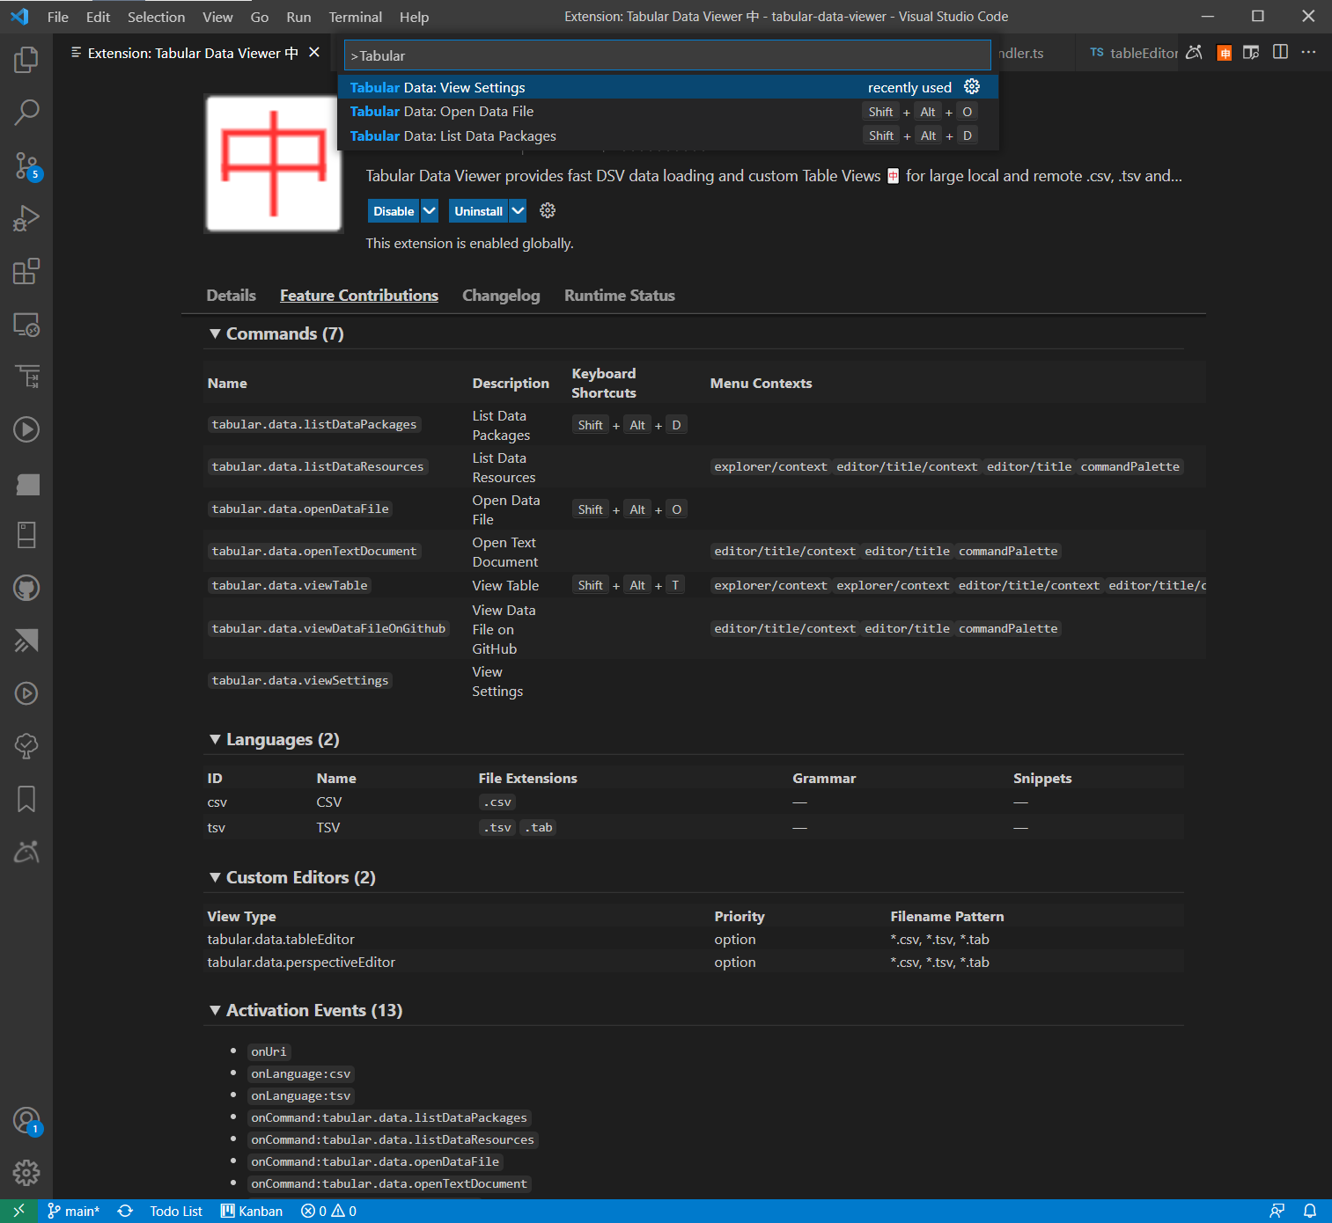
Task: Collapse the Activation Events (13) section
Action: pos(215,1010)
